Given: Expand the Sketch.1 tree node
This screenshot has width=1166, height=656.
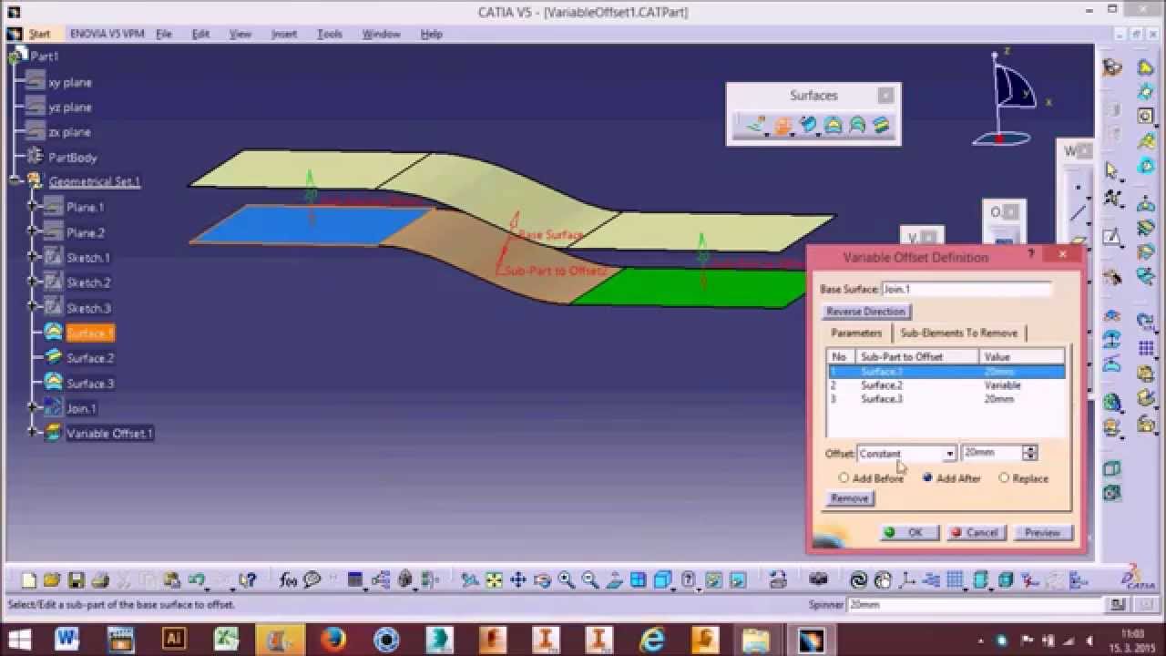Looking at the screenshot, I should (34, 257).
